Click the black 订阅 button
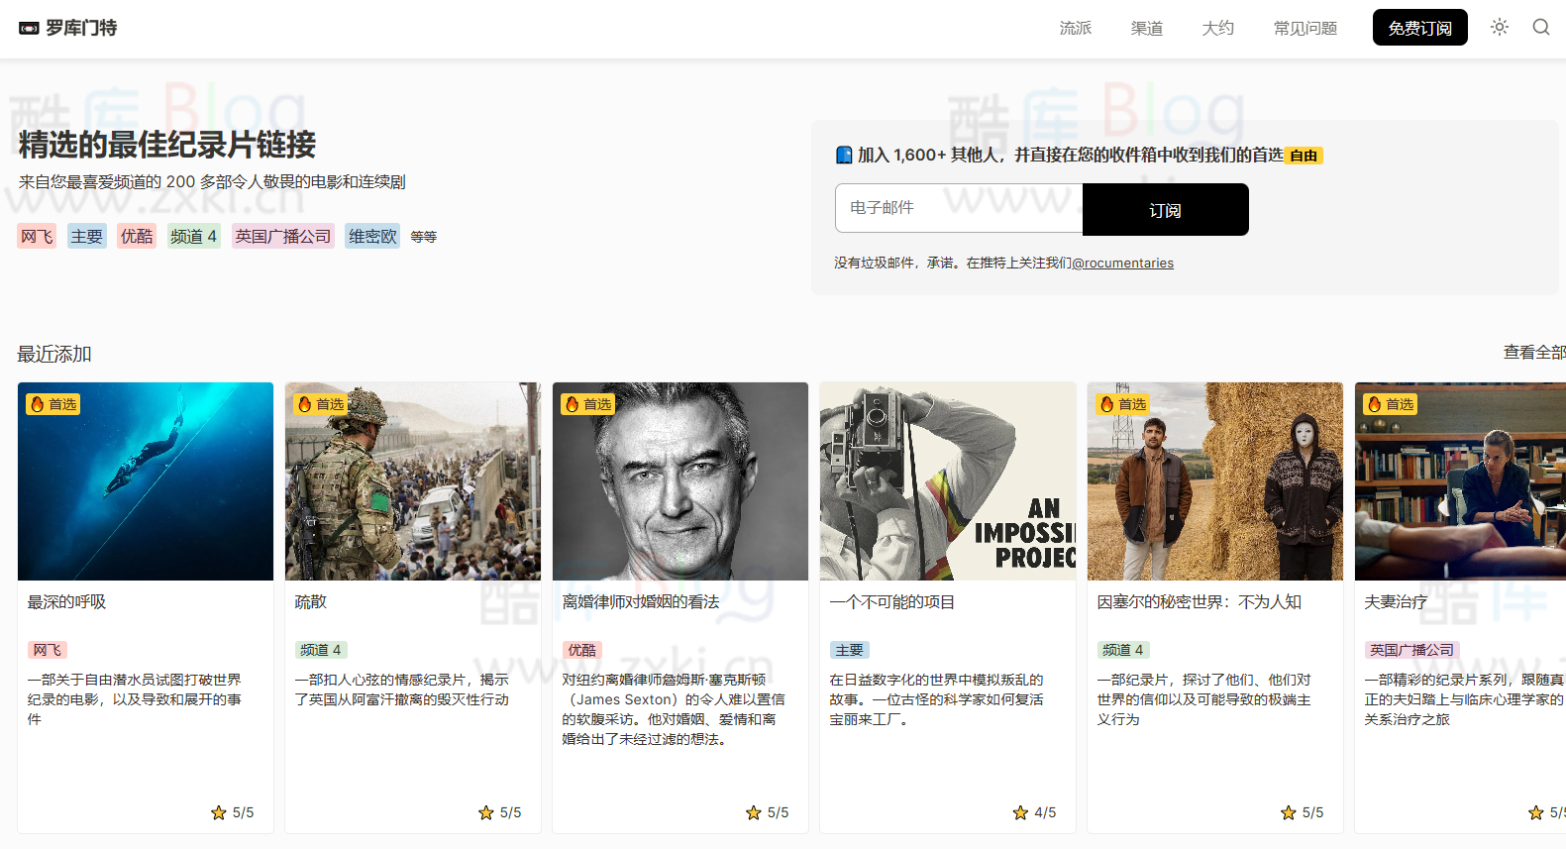The width and height of the screenshot is (1566, 849). pyautogui.click(x=1165, y=210)
